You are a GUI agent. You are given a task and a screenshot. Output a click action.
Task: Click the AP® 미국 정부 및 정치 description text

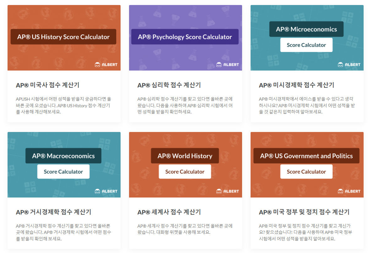pos(305,232)
